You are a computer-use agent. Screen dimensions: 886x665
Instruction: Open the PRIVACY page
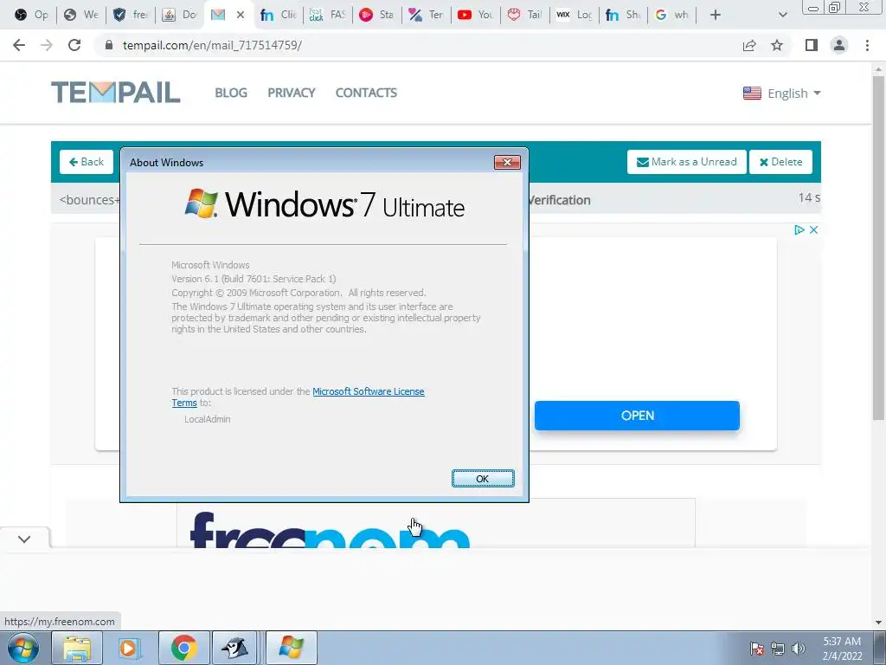(x=292, y=93)
